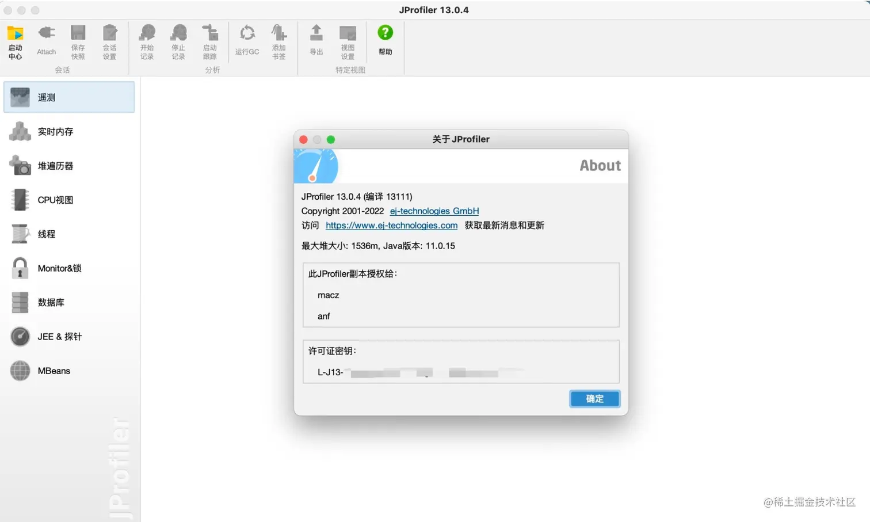This screenshot has width=870, height=522.
Task: Click the license key 'L-J13-' text
Action: pos(330,372)
